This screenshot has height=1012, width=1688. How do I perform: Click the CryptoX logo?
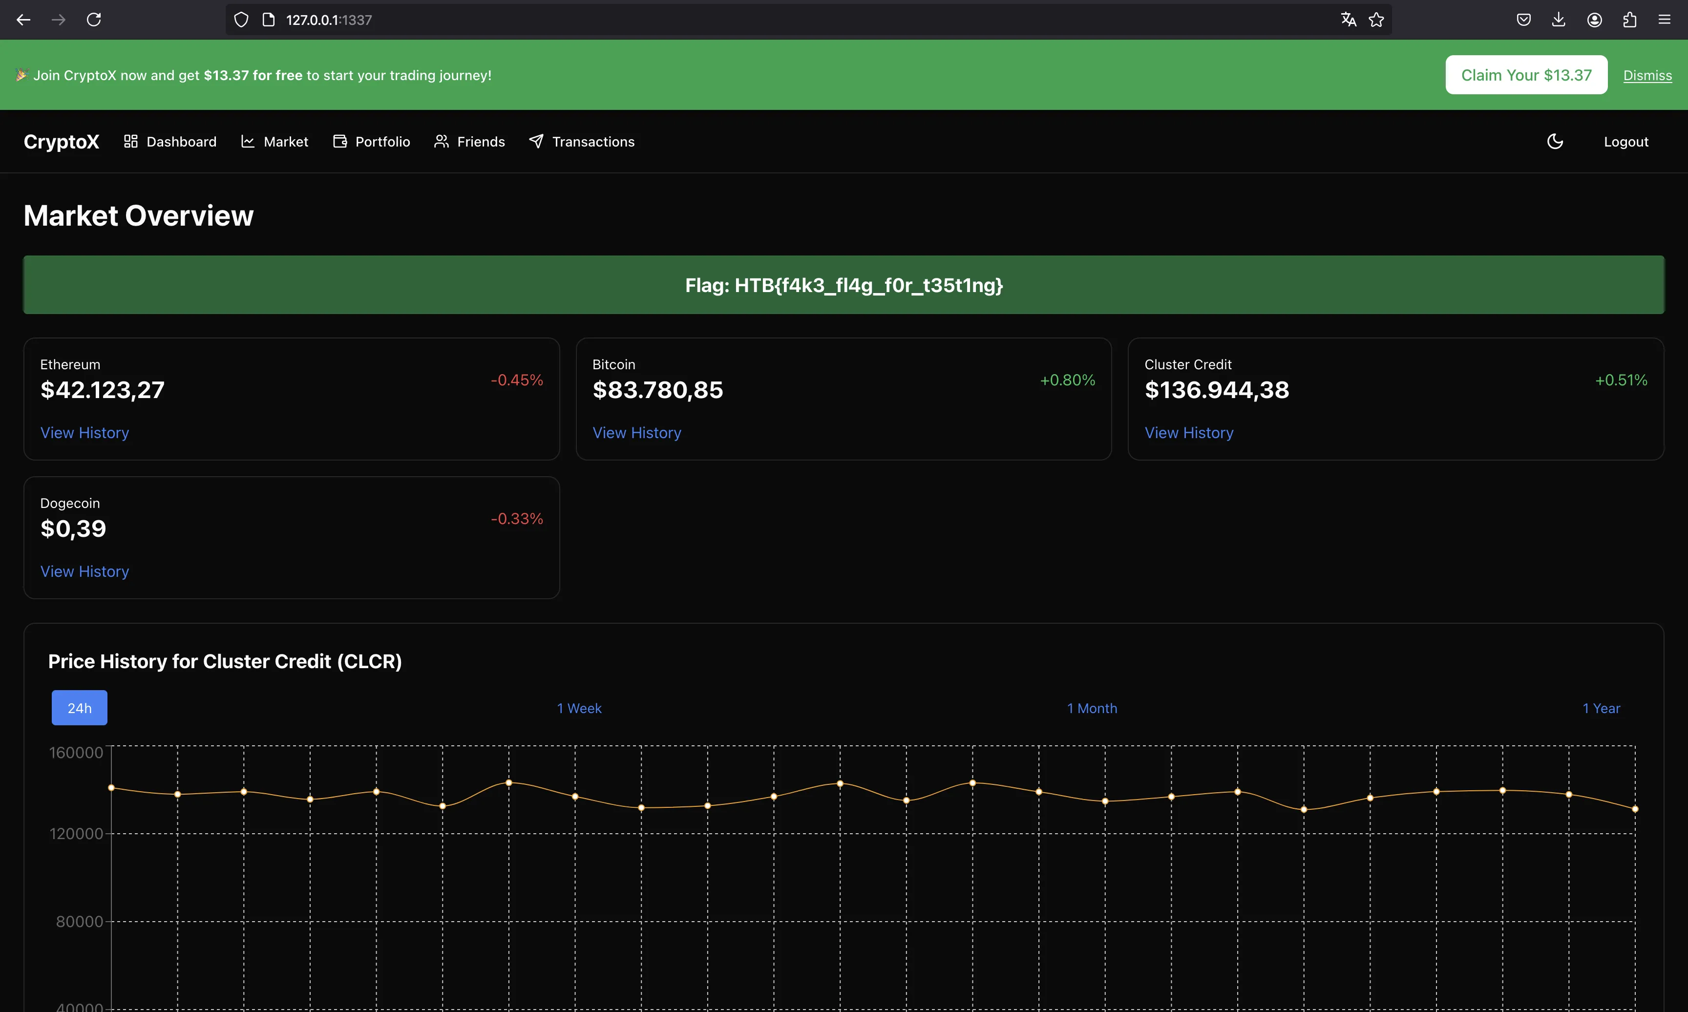[x=62, y=141]
